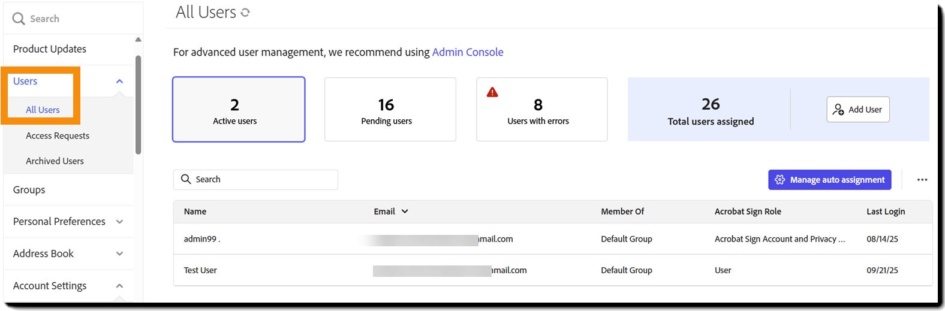Expand the Personal Preferences section
The image size is (945, 311).
[x=119, y=222]
